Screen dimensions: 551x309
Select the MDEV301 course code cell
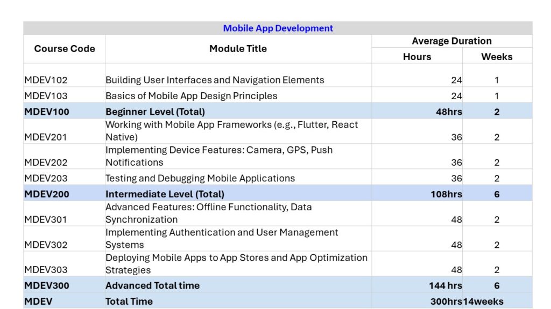point(46,219)
